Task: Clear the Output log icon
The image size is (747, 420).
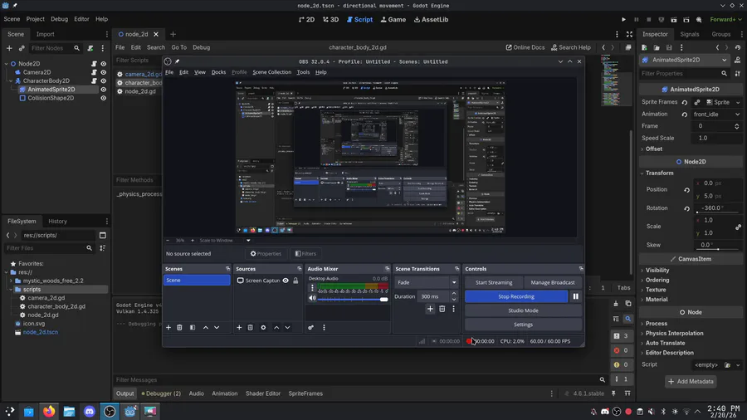Action: tap(616, 304)
